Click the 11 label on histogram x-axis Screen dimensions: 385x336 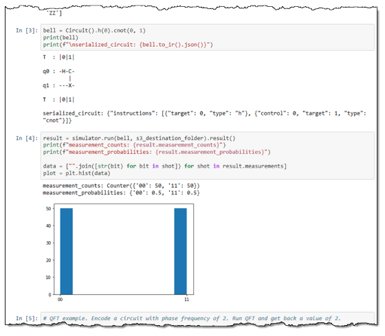186,300
